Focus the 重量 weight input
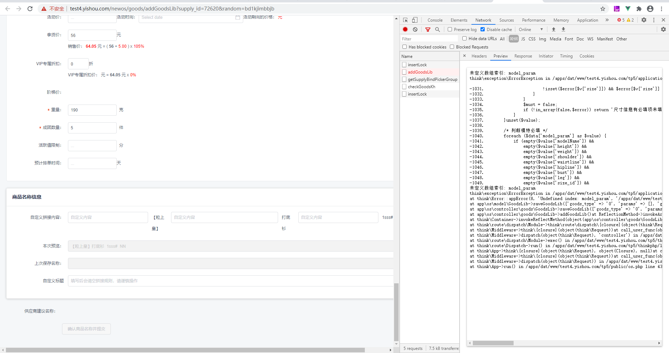Viewport: 669px width, 353px height. [92, 110]
